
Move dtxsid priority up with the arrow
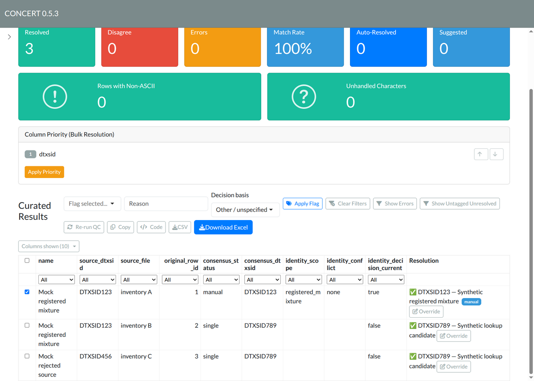[x=481, y=154]
